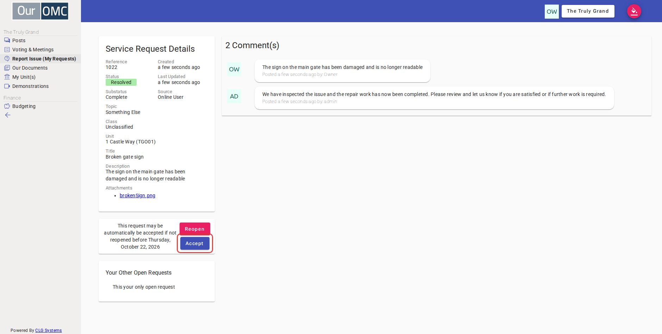Click the pink paint bucket theme button
The height and width of the screenshot is (334, 662).
tap(634, 11)
